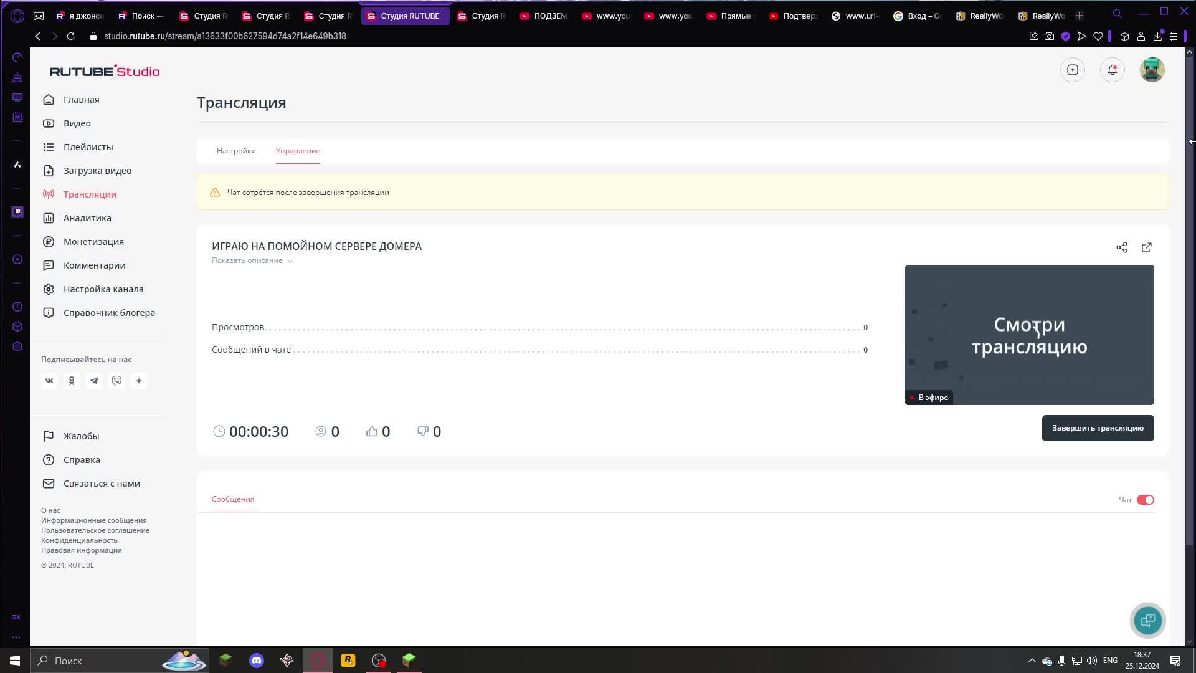1196x673 pixels.
Task: Click Завершить трансляцию button
Action: pos(1098,428)
